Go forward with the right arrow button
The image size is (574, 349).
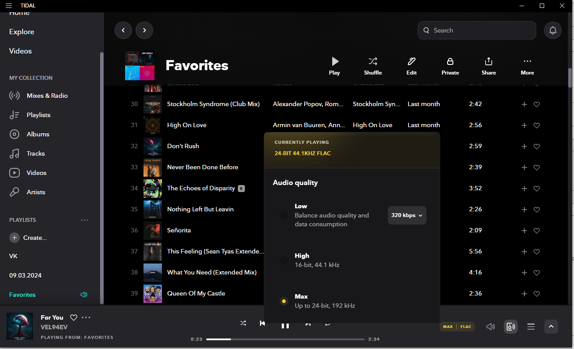(144, 30)
